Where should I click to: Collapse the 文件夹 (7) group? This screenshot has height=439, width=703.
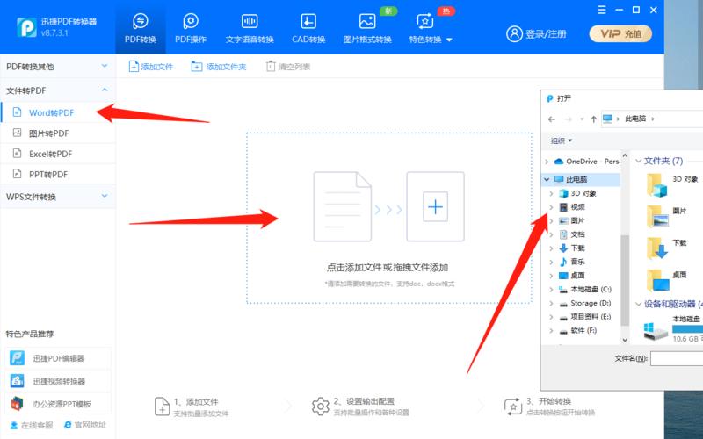click(x=639, y=161)
